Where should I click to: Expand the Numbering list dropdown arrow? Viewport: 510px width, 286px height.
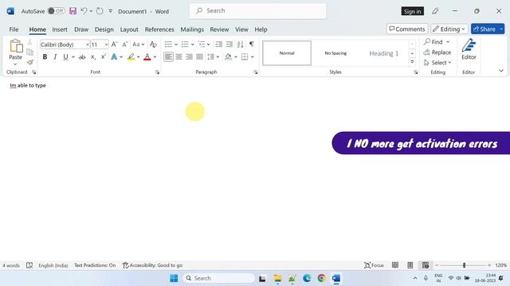pyautogui.click(x=193, y=44)
